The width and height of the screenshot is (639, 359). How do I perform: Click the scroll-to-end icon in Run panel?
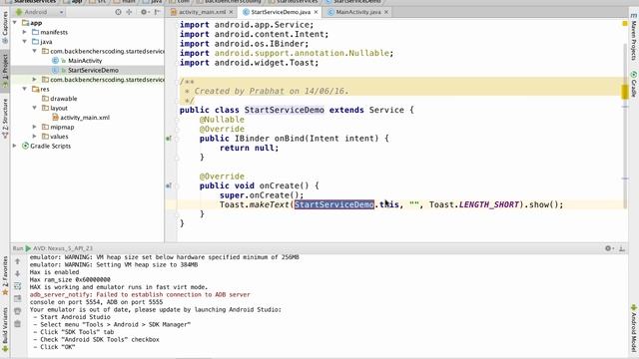18,299
